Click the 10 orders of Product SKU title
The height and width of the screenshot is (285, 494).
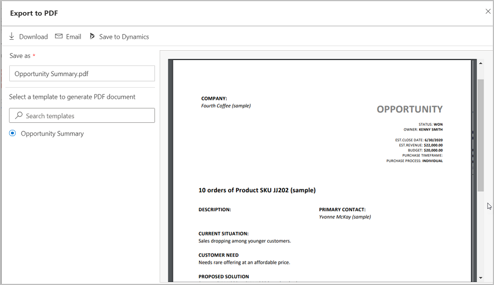pyautogui.click(x=257, y=190)
